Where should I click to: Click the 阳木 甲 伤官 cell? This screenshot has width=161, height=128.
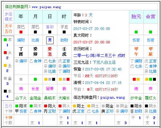tap(21, 109)
